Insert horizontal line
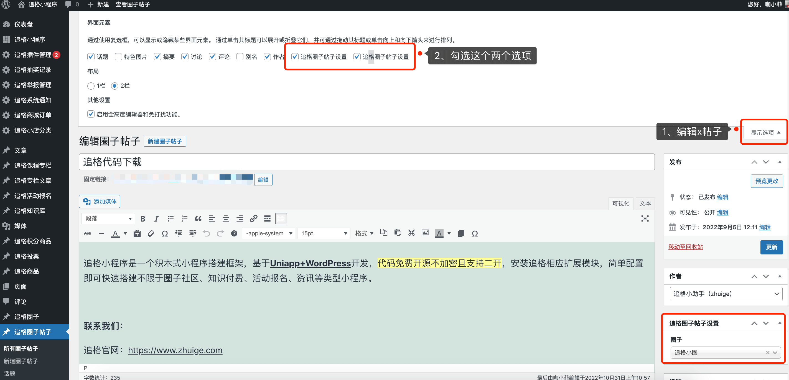 pyautogui.click(x=101, y=234)
